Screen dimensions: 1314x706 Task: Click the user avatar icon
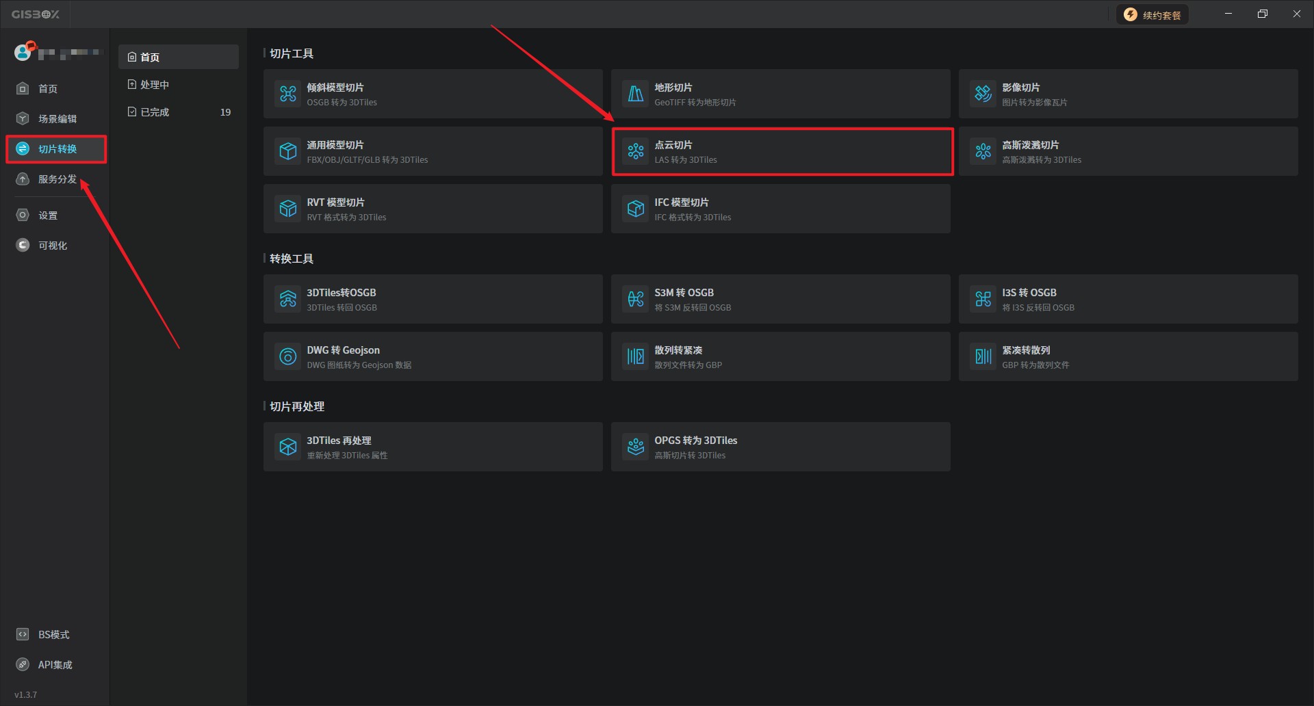point(23,52)
